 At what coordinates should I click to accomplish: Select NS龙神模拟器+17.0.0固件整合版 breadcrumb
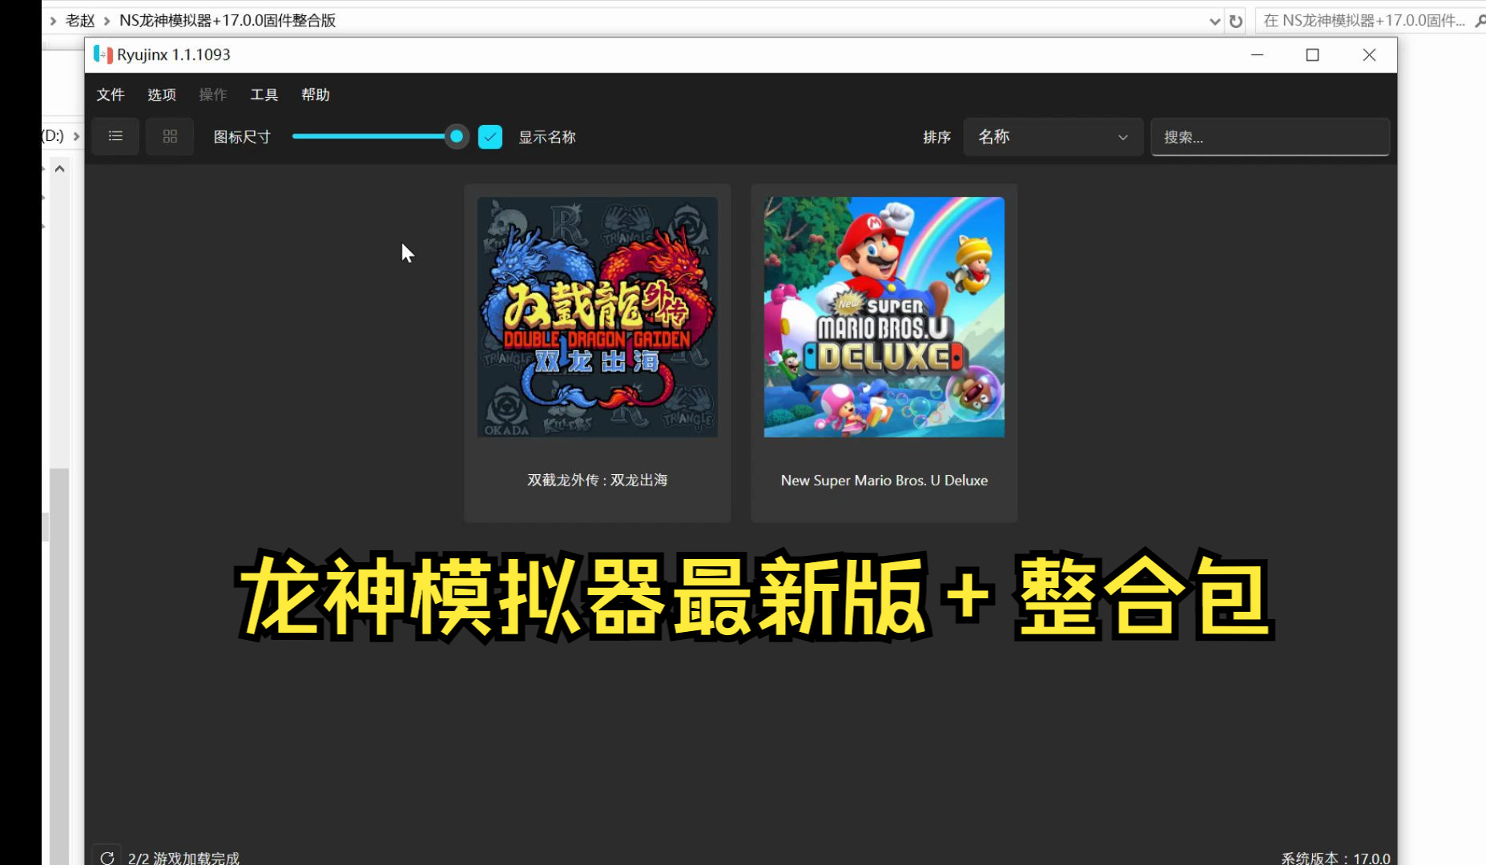coord(228,21)
